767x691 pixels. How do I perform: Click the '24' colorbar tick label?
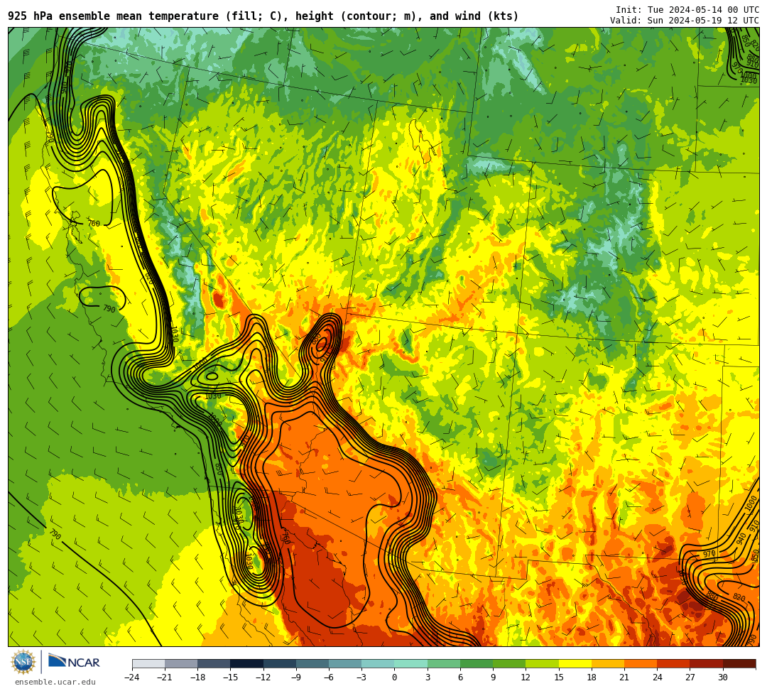coord(657,678)
